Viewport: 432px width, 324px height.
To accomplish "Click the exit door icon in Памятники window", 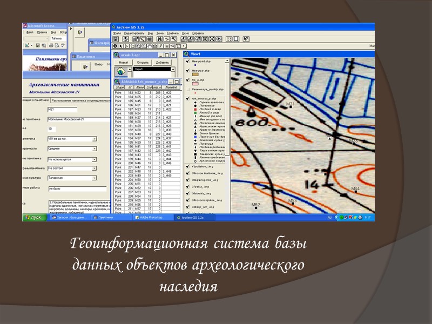I will [x=85, y=66].
